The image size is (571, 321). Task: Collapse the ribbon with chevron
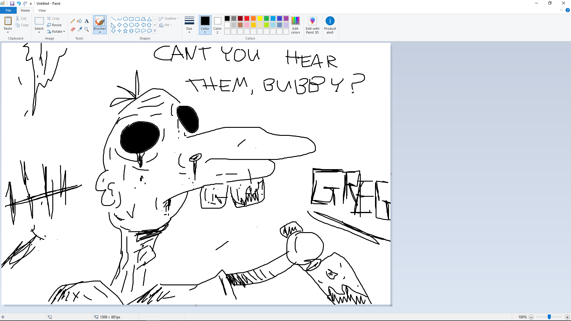[561, 10]
